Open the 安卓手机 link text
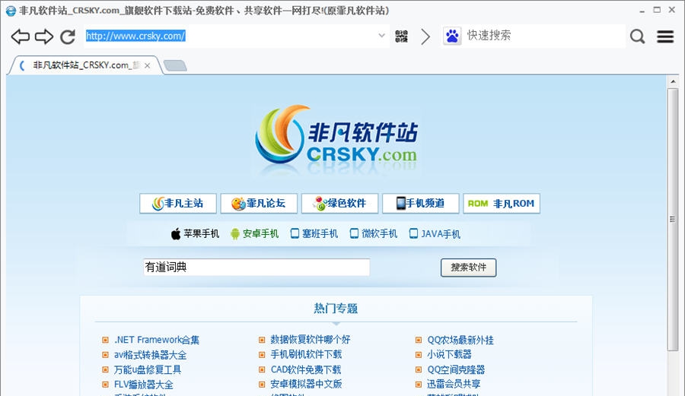The width and height of the screenshot is (685, 396). (260, 234)
